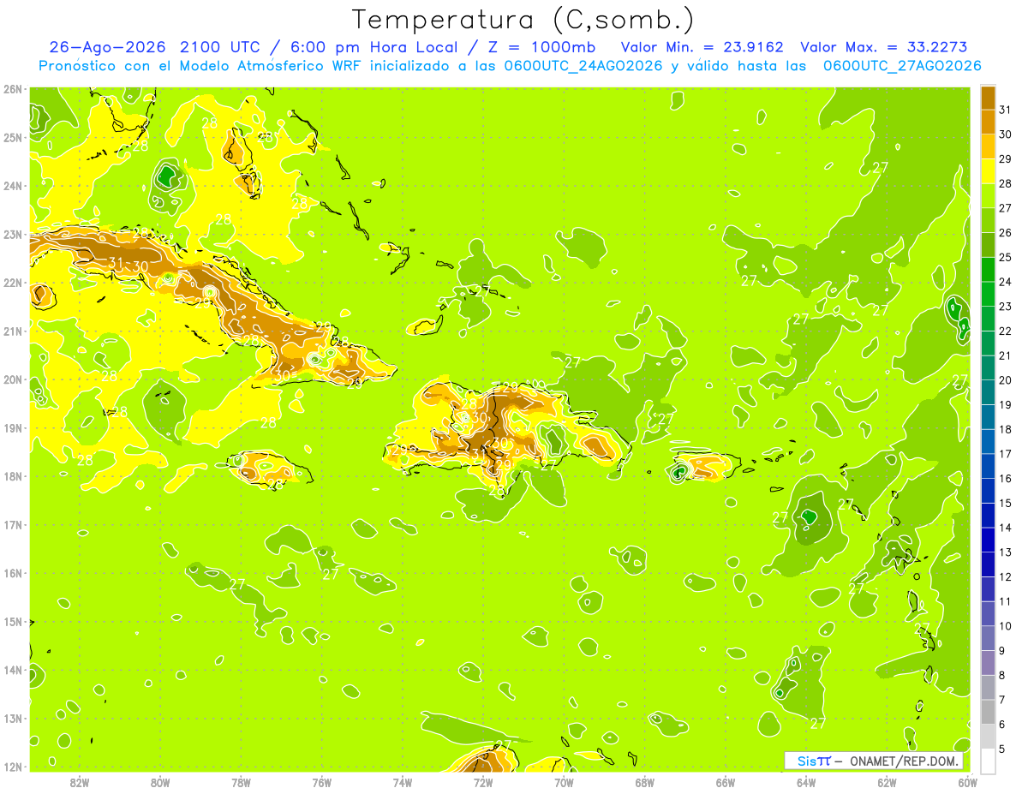Click the 70W longitude axis label
The height and width of the screenshot is (794, 1028).
(564, 782)
